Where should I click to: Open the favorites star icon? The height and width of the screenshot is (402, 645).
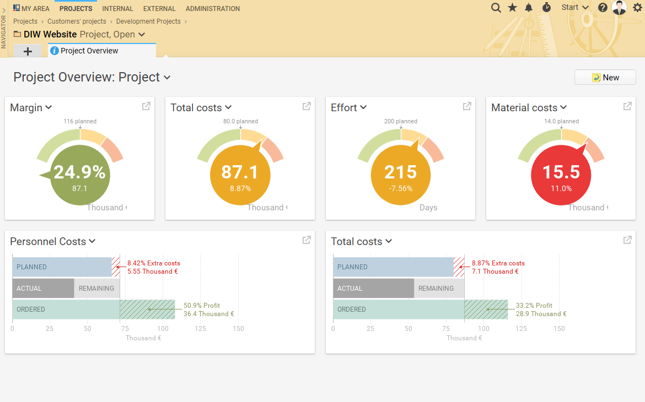tap(512, 8)
